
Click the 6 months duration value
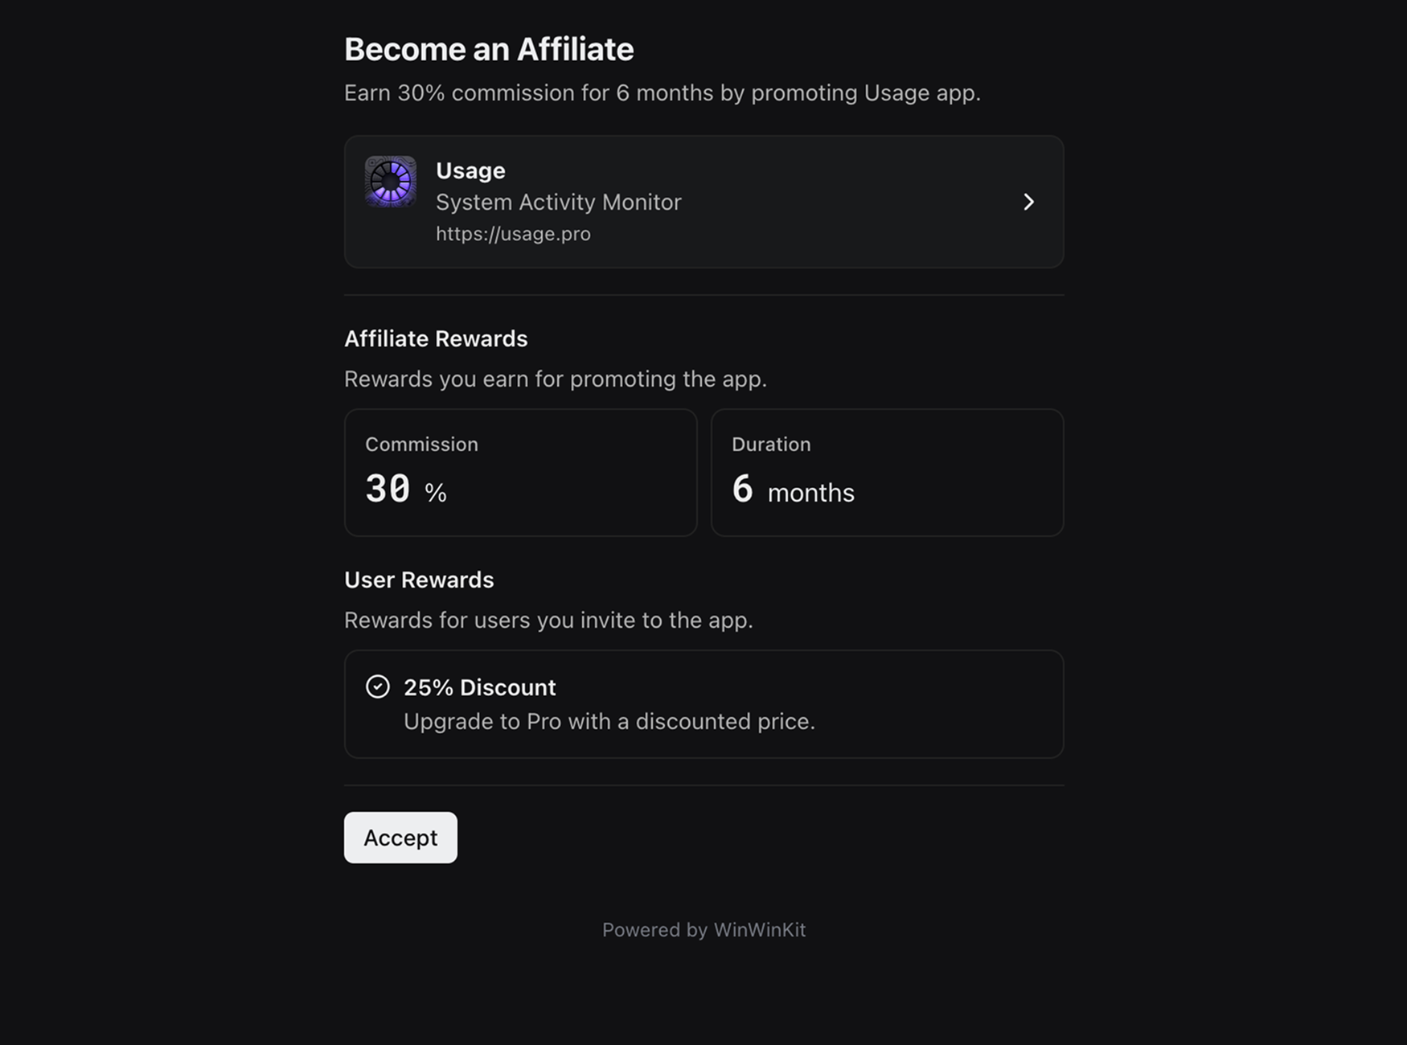point(792,490)
